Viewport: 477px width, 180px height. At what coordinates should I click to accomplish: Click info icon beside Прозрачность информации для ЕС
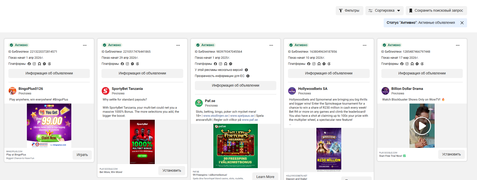click(248, 76)
